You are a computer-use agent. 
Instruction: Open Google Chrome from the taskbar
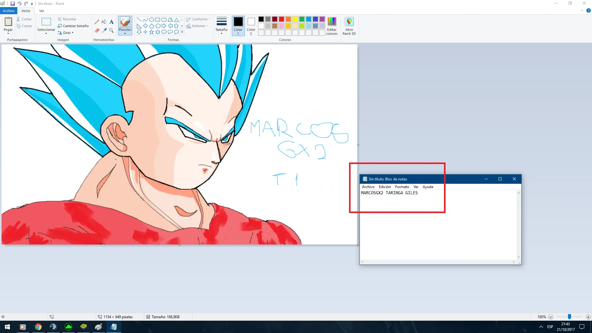pyautogui.click(x=38, y=327)
